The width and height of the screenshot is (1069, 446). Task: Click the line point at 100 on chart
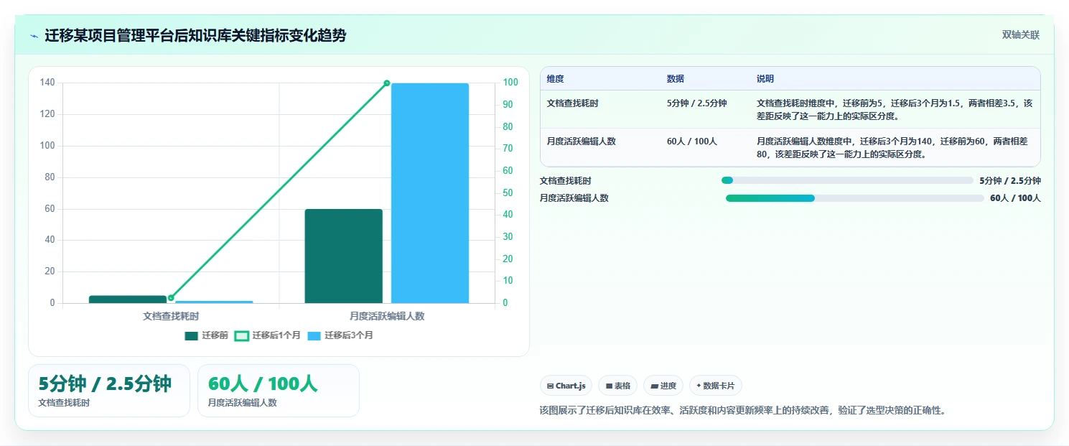pyautogui.click(x=386, y=83)
